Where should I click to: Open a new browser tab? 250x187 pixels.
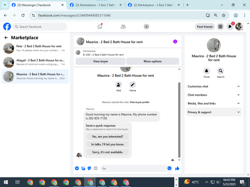187,5
